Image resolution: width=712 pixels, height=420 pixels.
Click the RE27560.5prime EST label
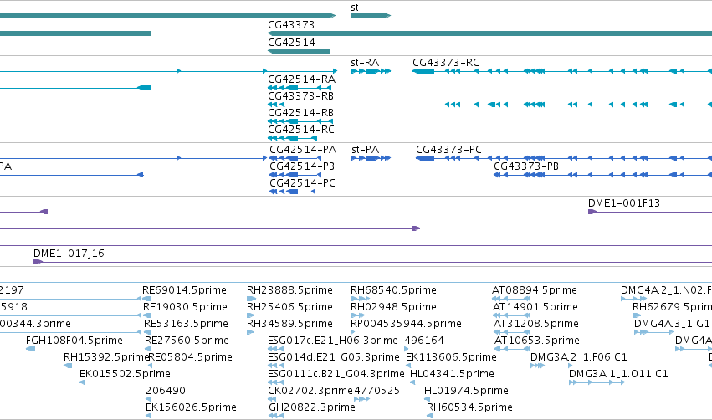pyautogui.click(x=187, y=341)
